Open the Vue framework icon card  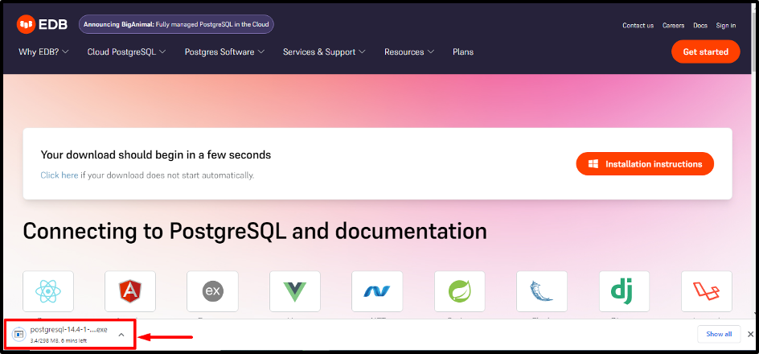pos(295,291)
